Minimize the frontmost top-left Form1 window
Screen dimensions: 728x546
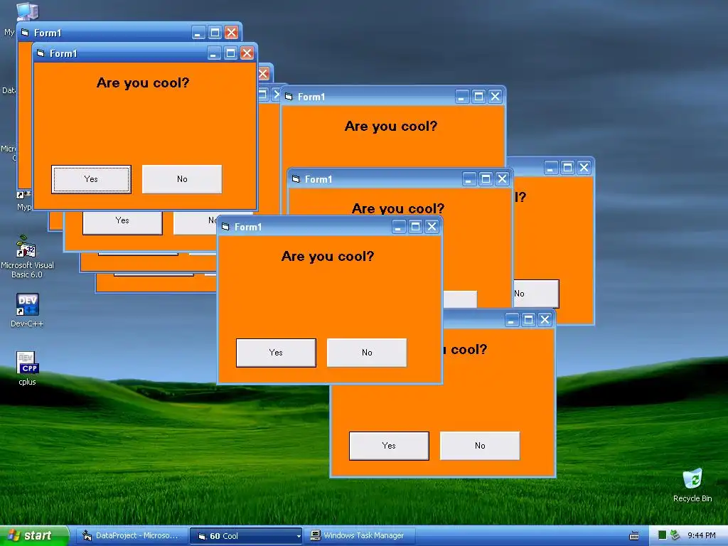pos(214,53)
